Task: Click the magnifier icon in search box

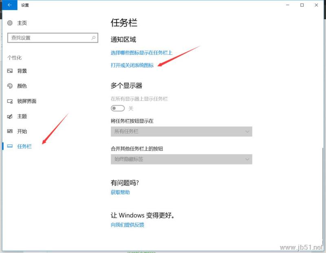Action: tap(93, 37)
